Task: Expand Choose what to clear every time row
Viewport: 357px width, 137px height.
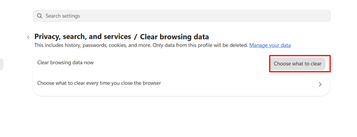Action: 182,84
